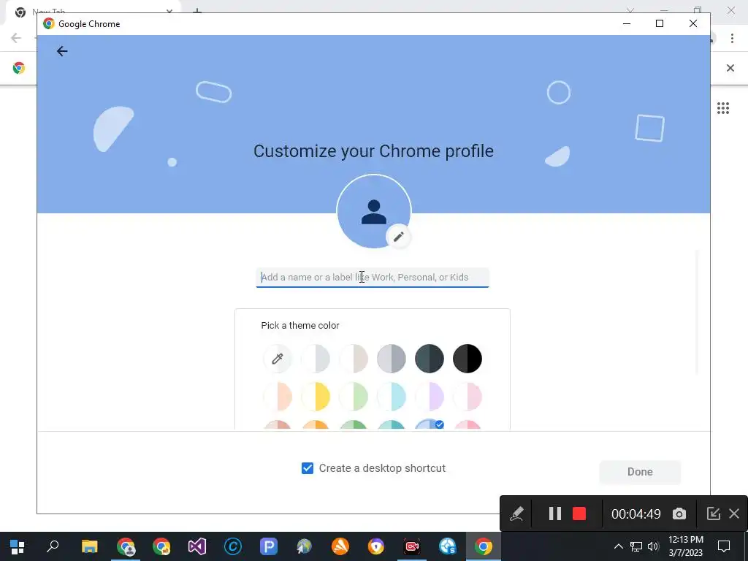Select the yellow theme color
The height and width of the screenshot is (561, 748).
(316, 397)
